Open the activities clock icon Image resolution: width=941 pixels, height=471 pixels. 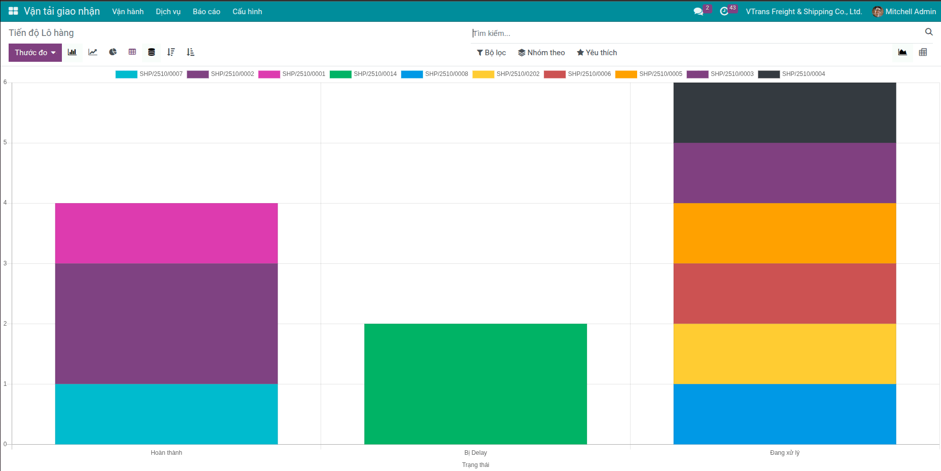point(724,11)
